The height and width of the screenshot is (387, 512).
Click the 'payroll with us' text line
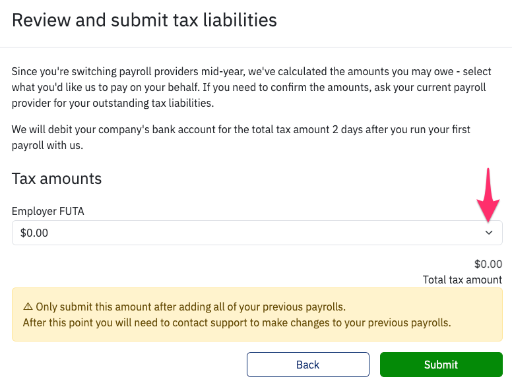pos(48,145)
